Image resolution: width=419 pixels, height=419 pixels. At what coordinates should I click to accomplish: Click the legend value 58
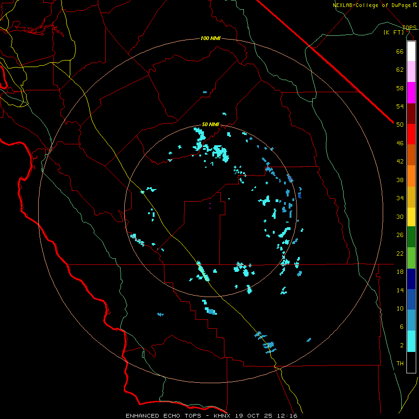pyautogui.click(x=400, y=88)
